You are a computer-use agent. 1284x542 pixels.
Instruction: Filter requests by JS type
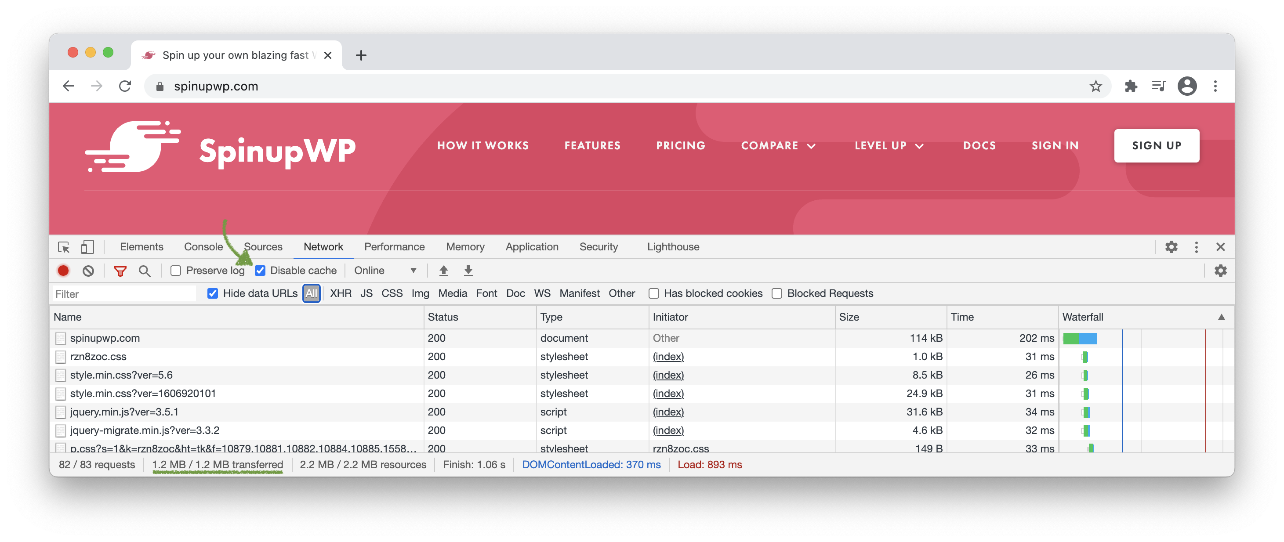pos(366,293)
